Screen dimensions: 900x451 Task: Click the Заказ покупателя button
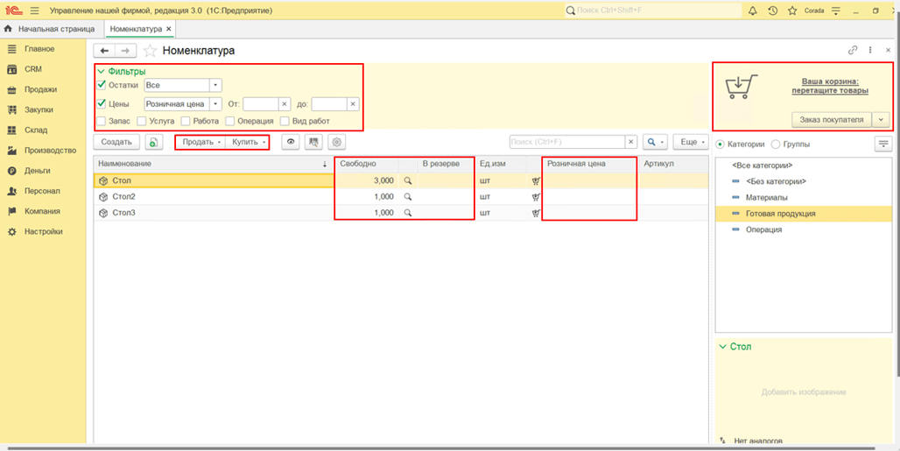click(x=831, y=119)
